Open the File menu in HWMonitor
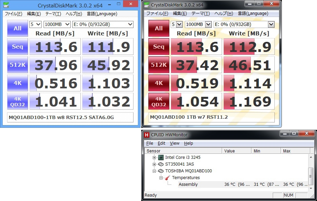 coord(150,143)
